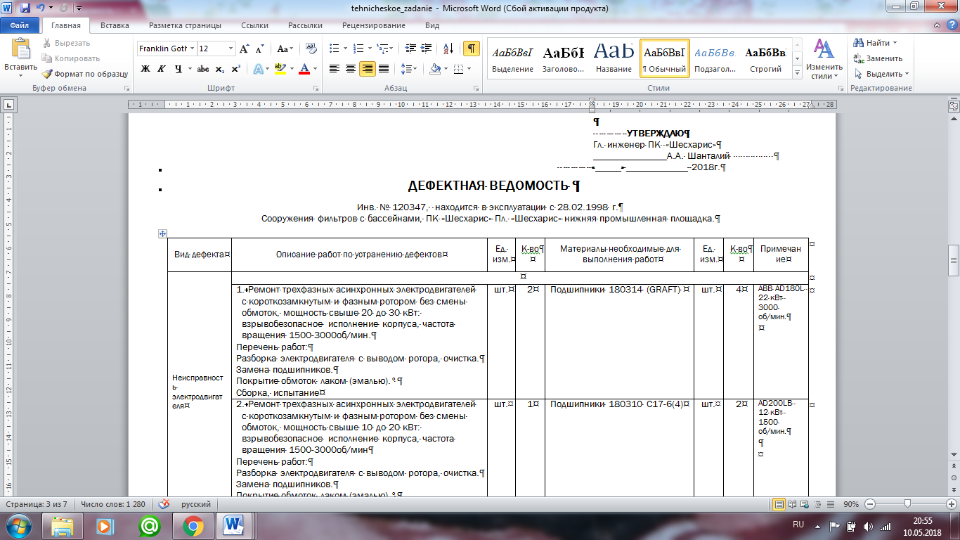Toggle underline (Ч) formatting

point(179,69)
